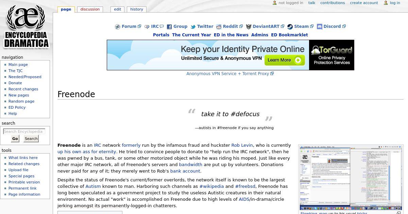Viewport: 408px width, 214px height.
Task: Click the IRC chat icon
Action: tap(147, 27)
